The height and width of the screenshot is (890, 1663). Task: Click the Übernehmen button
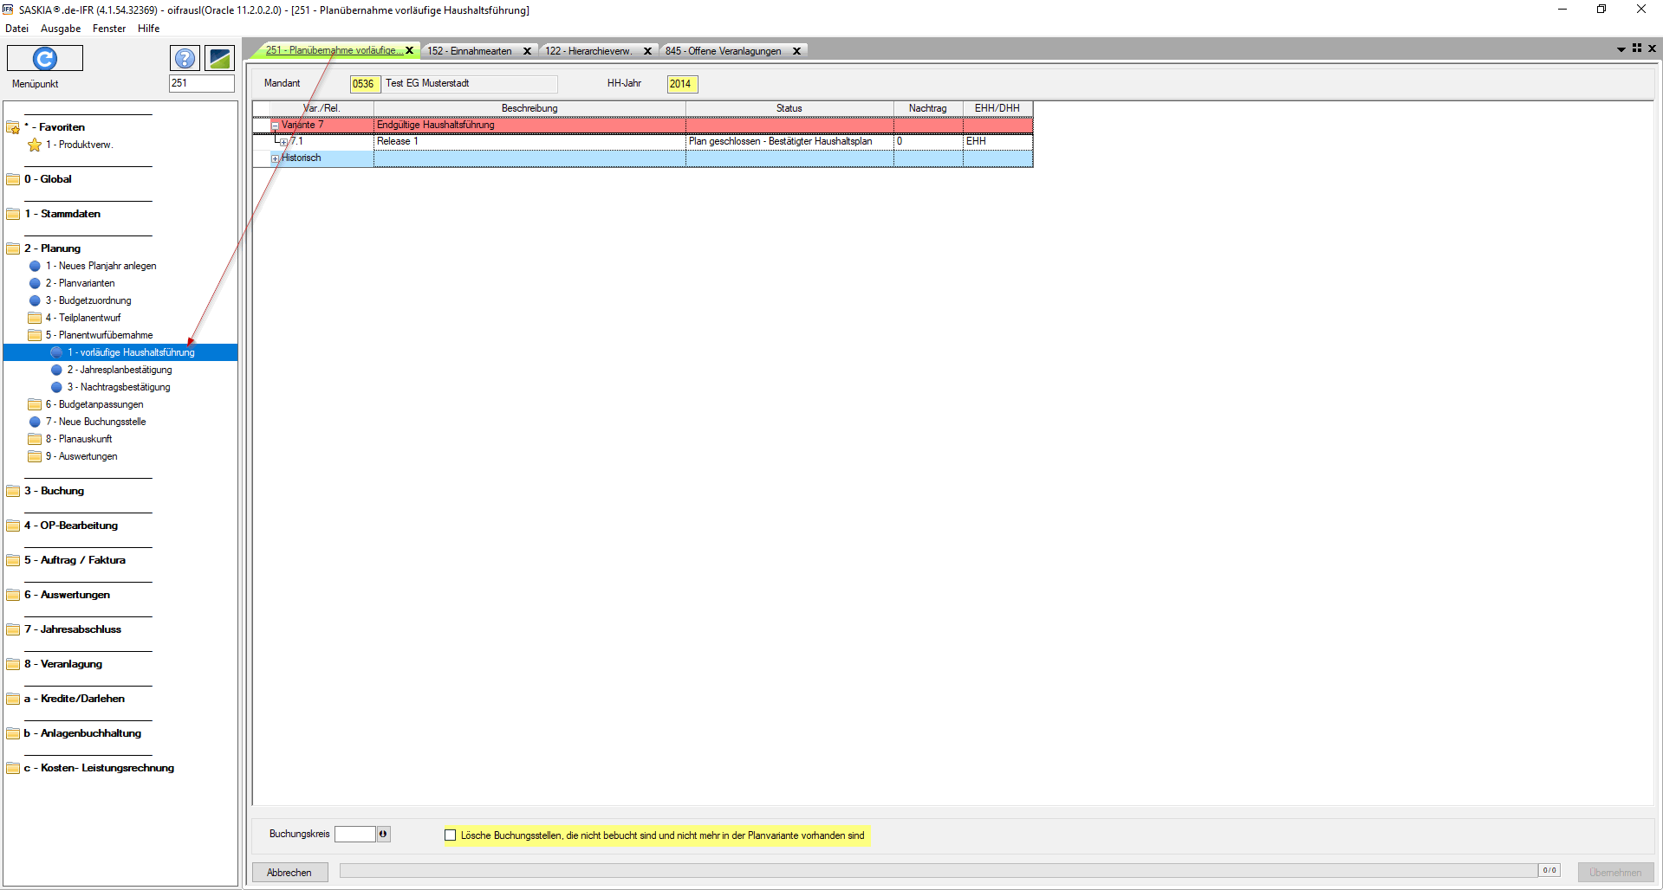click(1614, 873)
